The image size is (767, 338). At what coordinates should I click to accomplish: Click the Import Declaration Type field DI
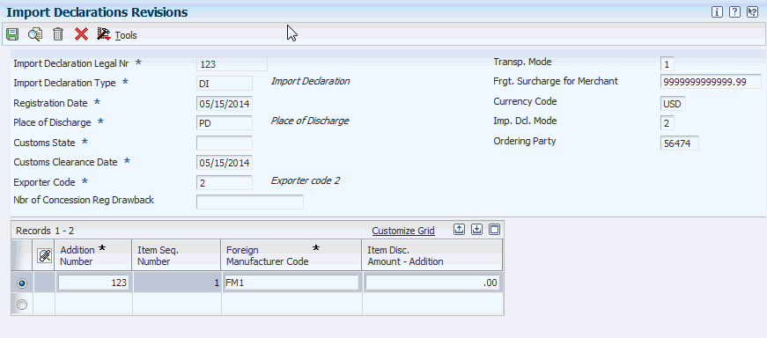[225, 83]
